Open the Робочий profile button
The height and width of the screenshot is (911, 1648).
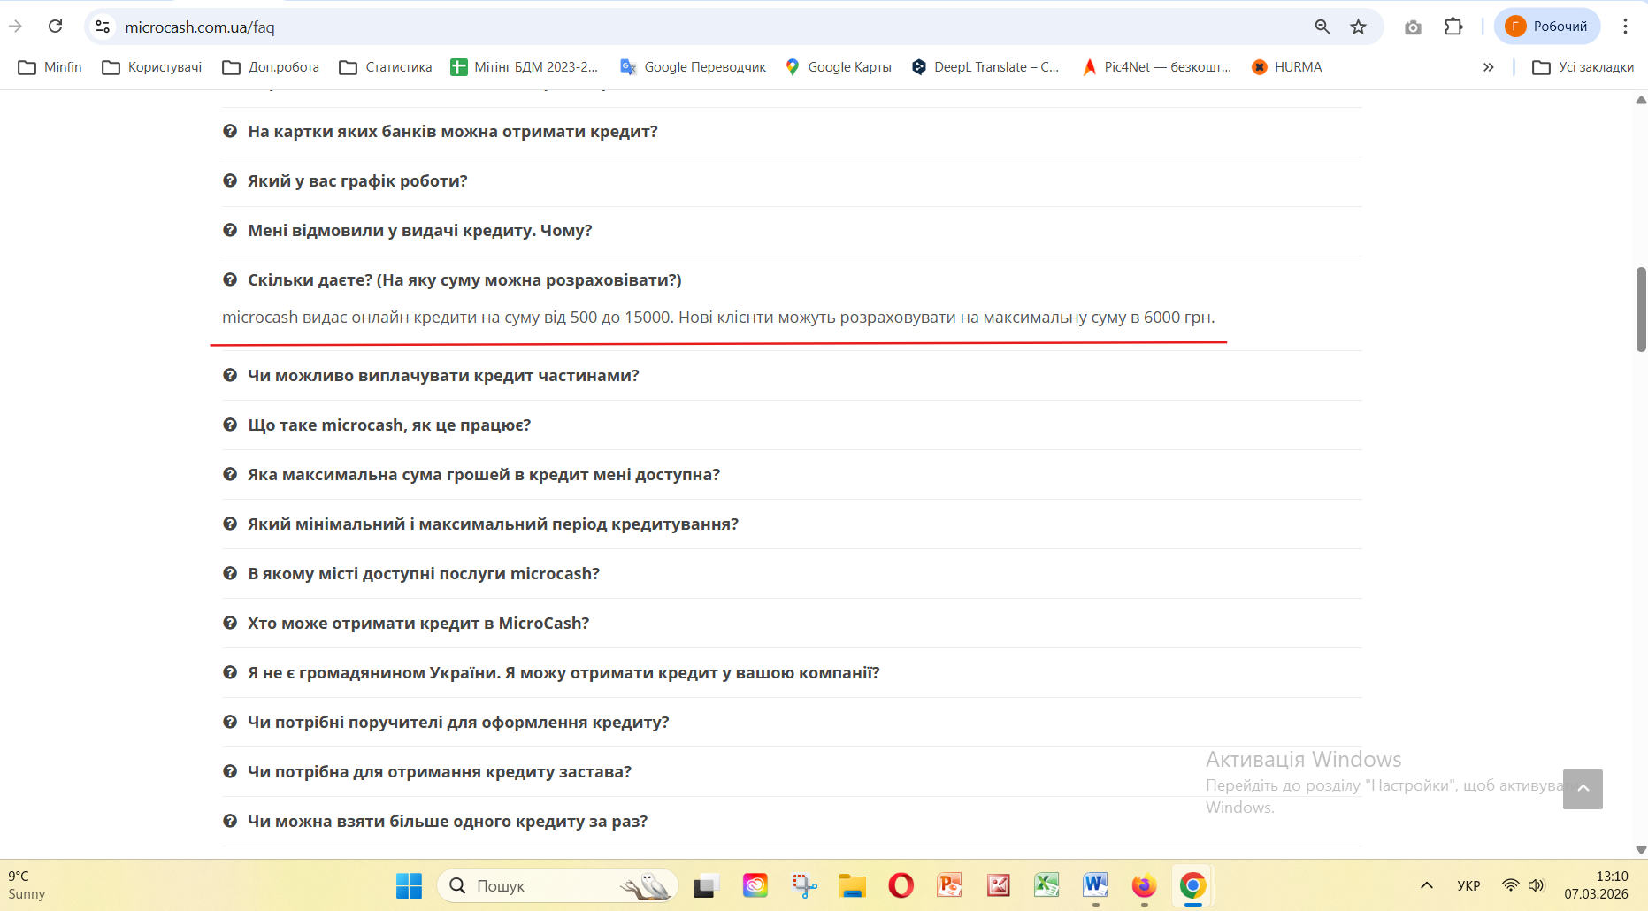tap(1547, 27)
